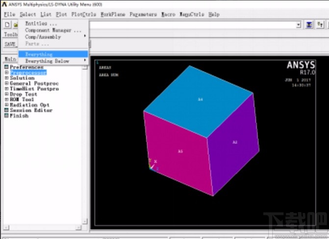The image size is (329, 239).
Task: Click the New Analysis toolbar icon
Action: [x=7, y=24]
